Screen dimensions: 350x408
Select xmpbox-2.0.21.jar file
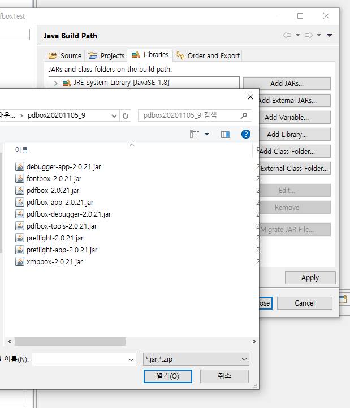tap(54, 262)
